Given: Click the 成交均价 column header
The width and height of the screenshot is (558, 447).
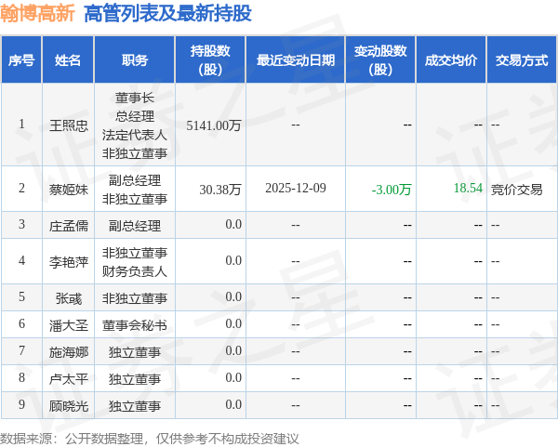Looking at the screenshot, I should 451,60.
